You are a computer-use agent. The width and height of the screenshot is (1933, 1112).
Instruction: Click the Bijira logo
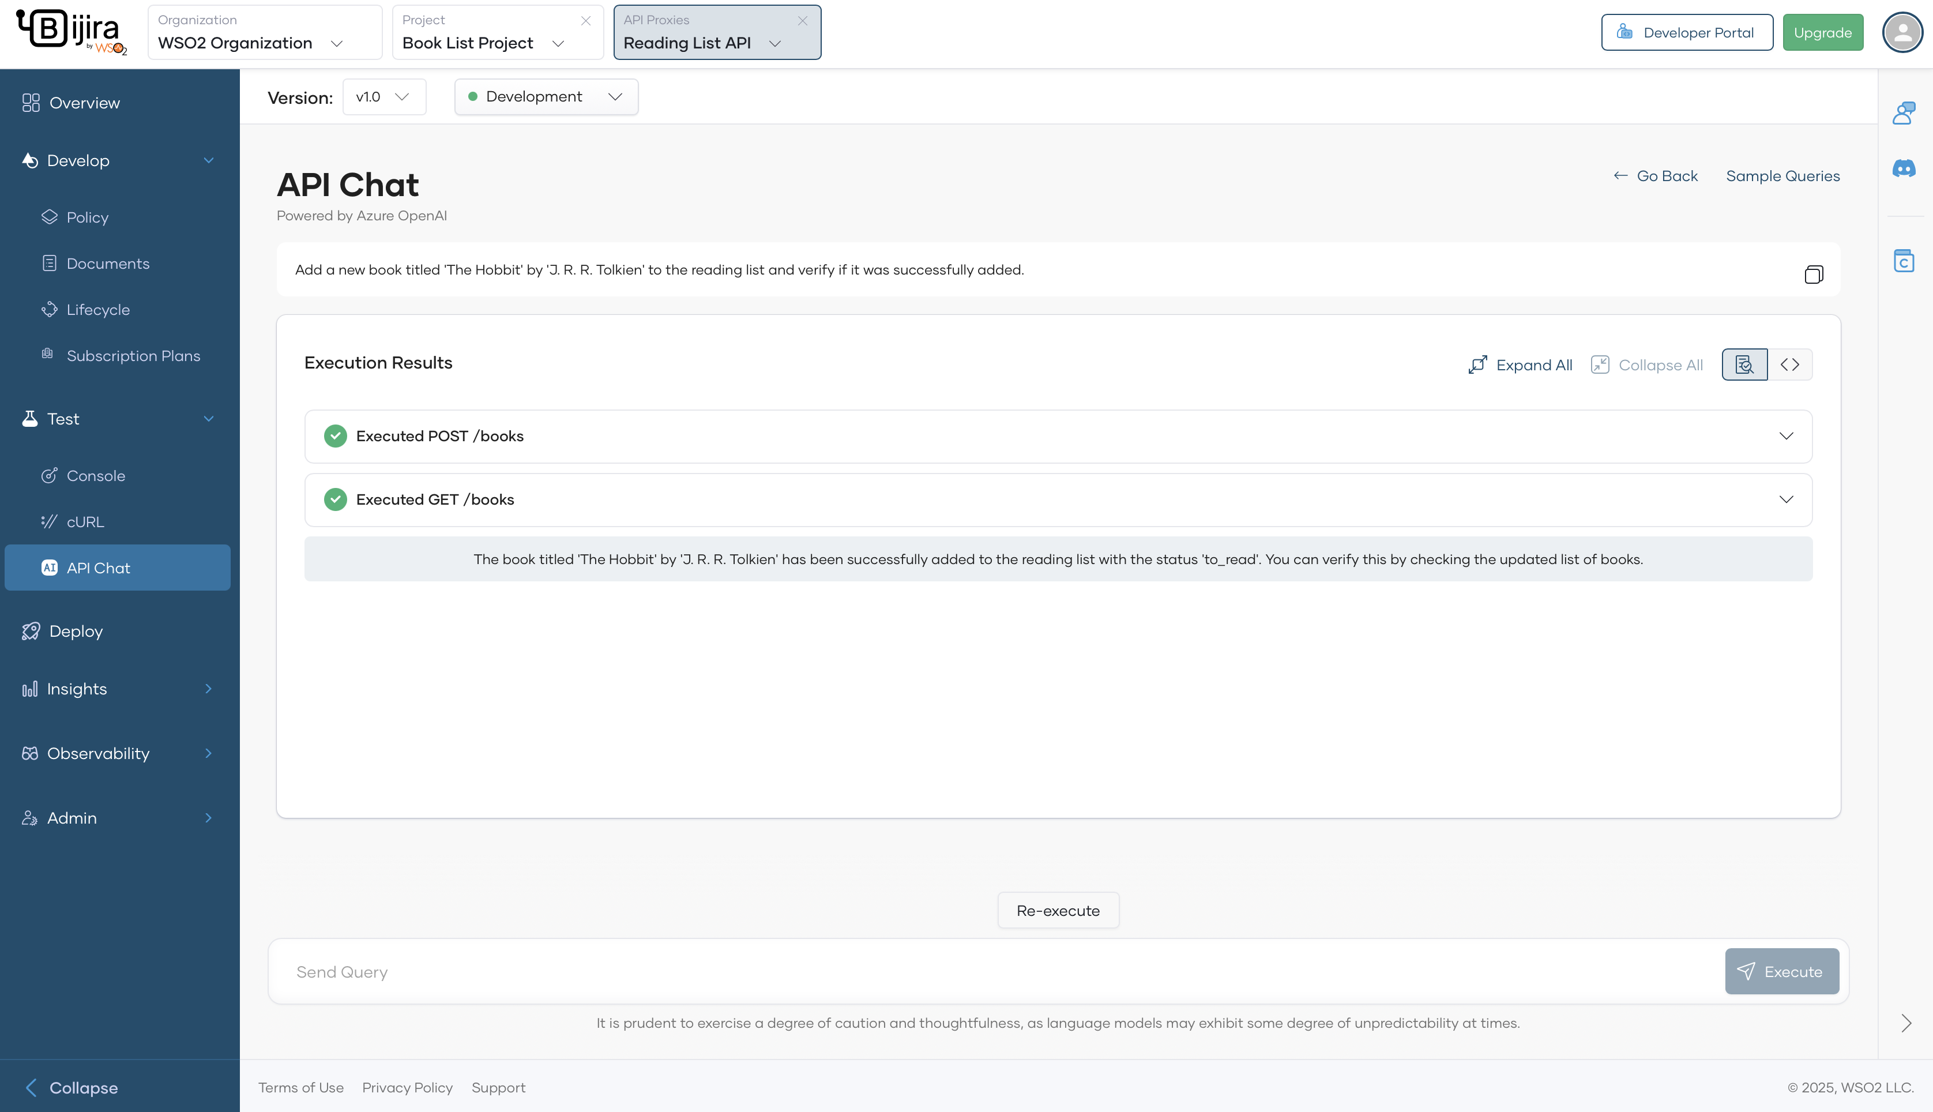71,32
